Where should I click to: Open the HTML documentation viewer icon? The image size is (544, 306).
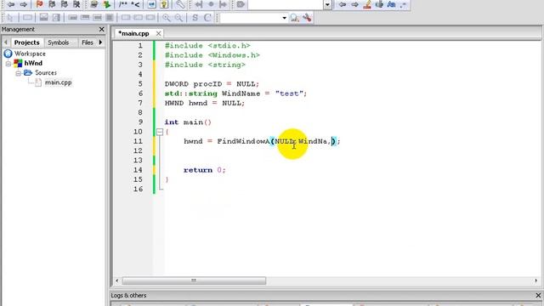[151, 4]
